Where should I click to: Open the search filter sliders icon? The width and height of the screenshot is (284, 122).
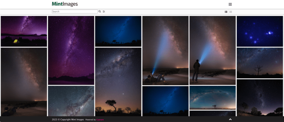tap(104, 11)
